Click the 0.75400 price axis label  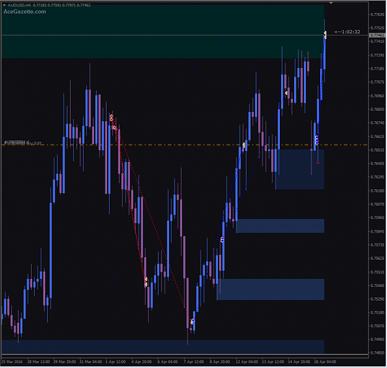pos(377,285)
